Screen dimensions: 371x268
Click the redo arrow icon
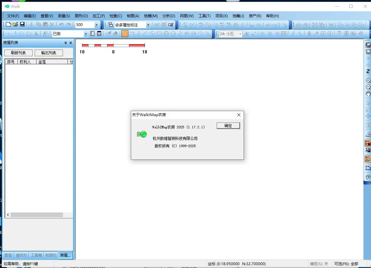point(69,24)
